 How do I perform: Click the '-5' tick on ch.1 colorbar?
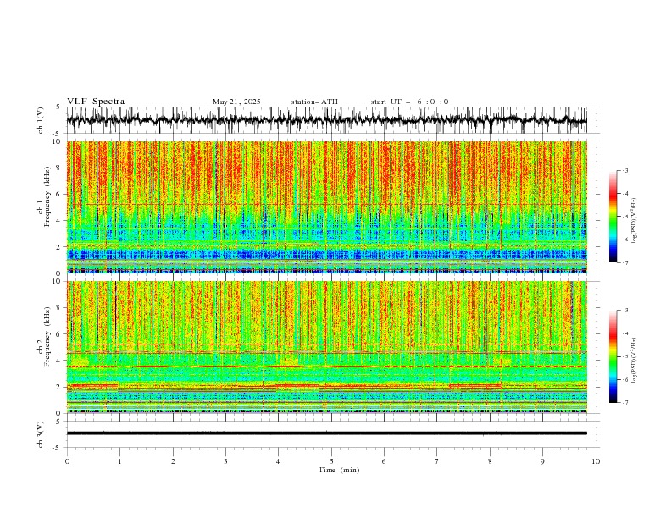(625, 217)
